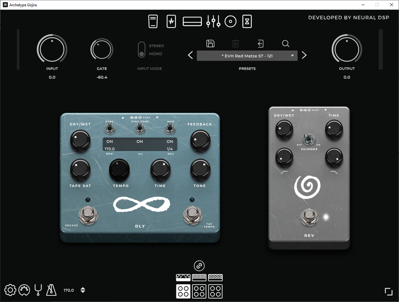Flip the PING PONG switch
The image size is (399, 302).
tap(140, 128)
